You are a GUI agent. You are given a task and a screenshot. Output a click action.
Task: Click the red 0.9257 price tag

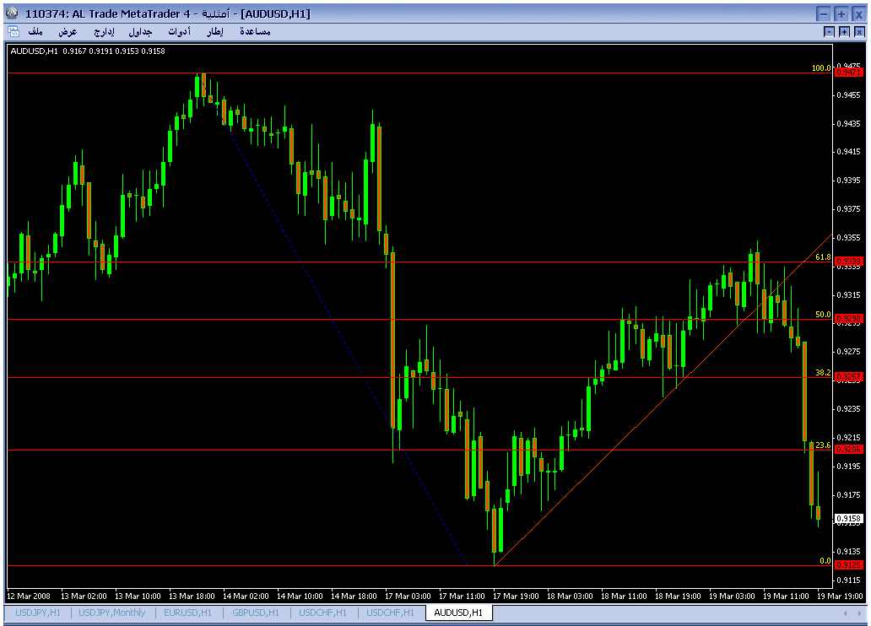point(849,377)
